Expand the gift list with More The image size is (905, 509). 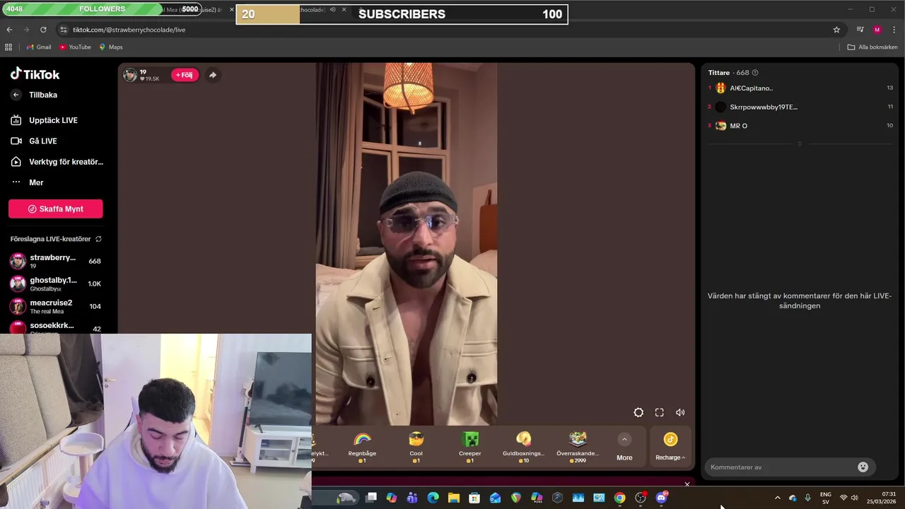[x=624, y=447]
